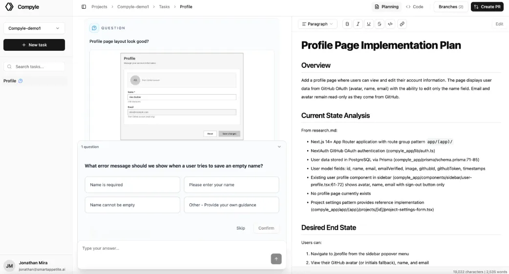Apply strikethrough formatting in editor toolbar
Screen dimensions: 509x274
pos(379,24)
